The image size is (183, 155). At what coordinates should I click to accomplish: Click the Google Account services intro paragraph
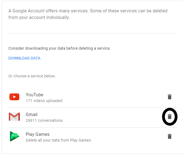[x=88, y=14]
